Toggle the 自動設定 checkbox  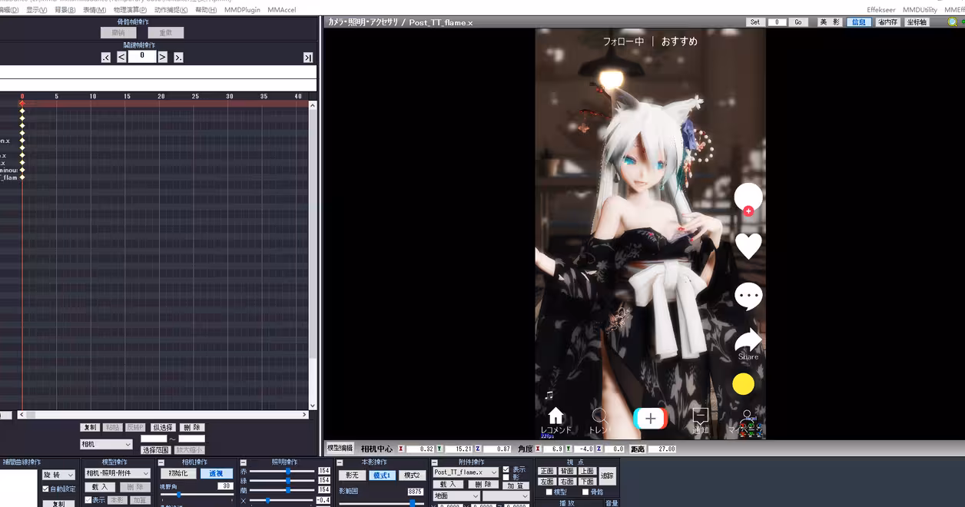point(45,489)
